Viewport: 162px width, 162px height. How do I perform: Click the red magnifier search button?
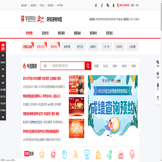(x=88, y=66)
